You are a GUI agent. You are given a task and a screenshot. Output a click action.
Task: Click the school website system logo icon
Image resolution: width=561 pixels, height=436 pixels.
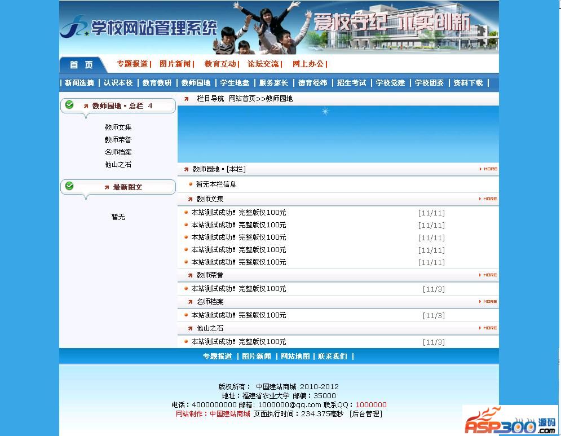click(74, 27)
